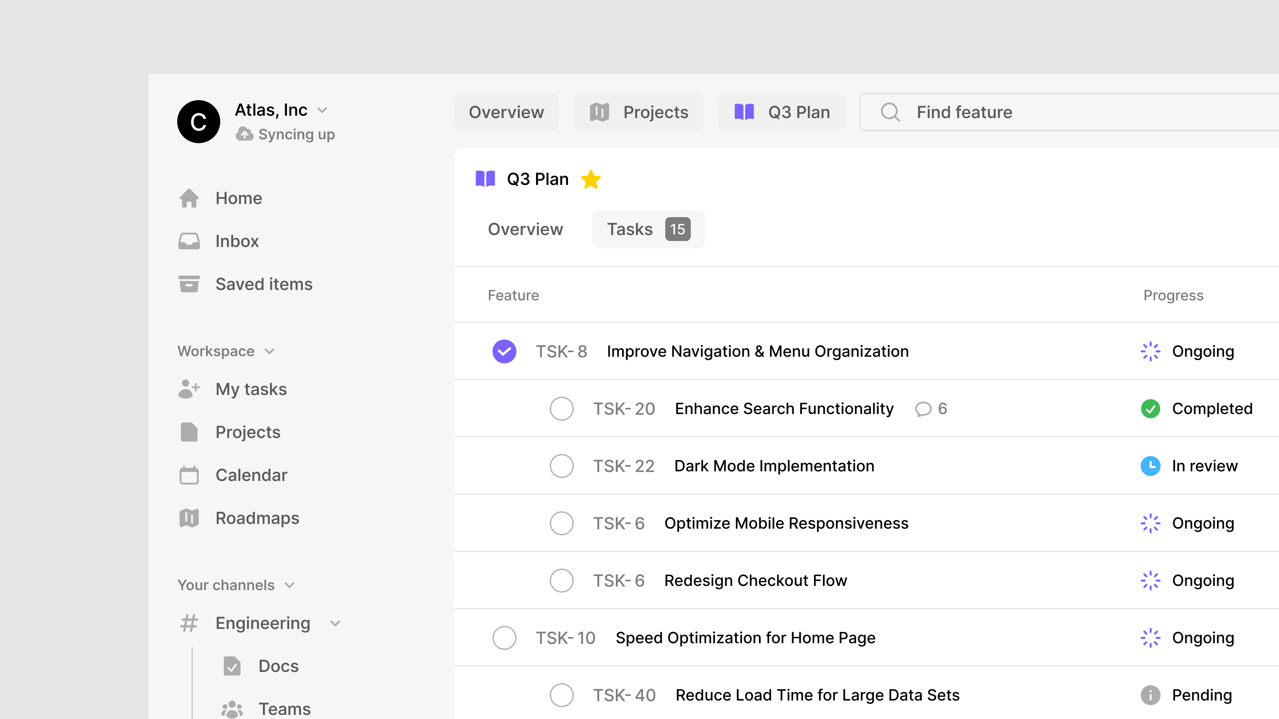
Task: Mark TSK-22 Dark Mode Implementation as done
Action: (561, 466)
